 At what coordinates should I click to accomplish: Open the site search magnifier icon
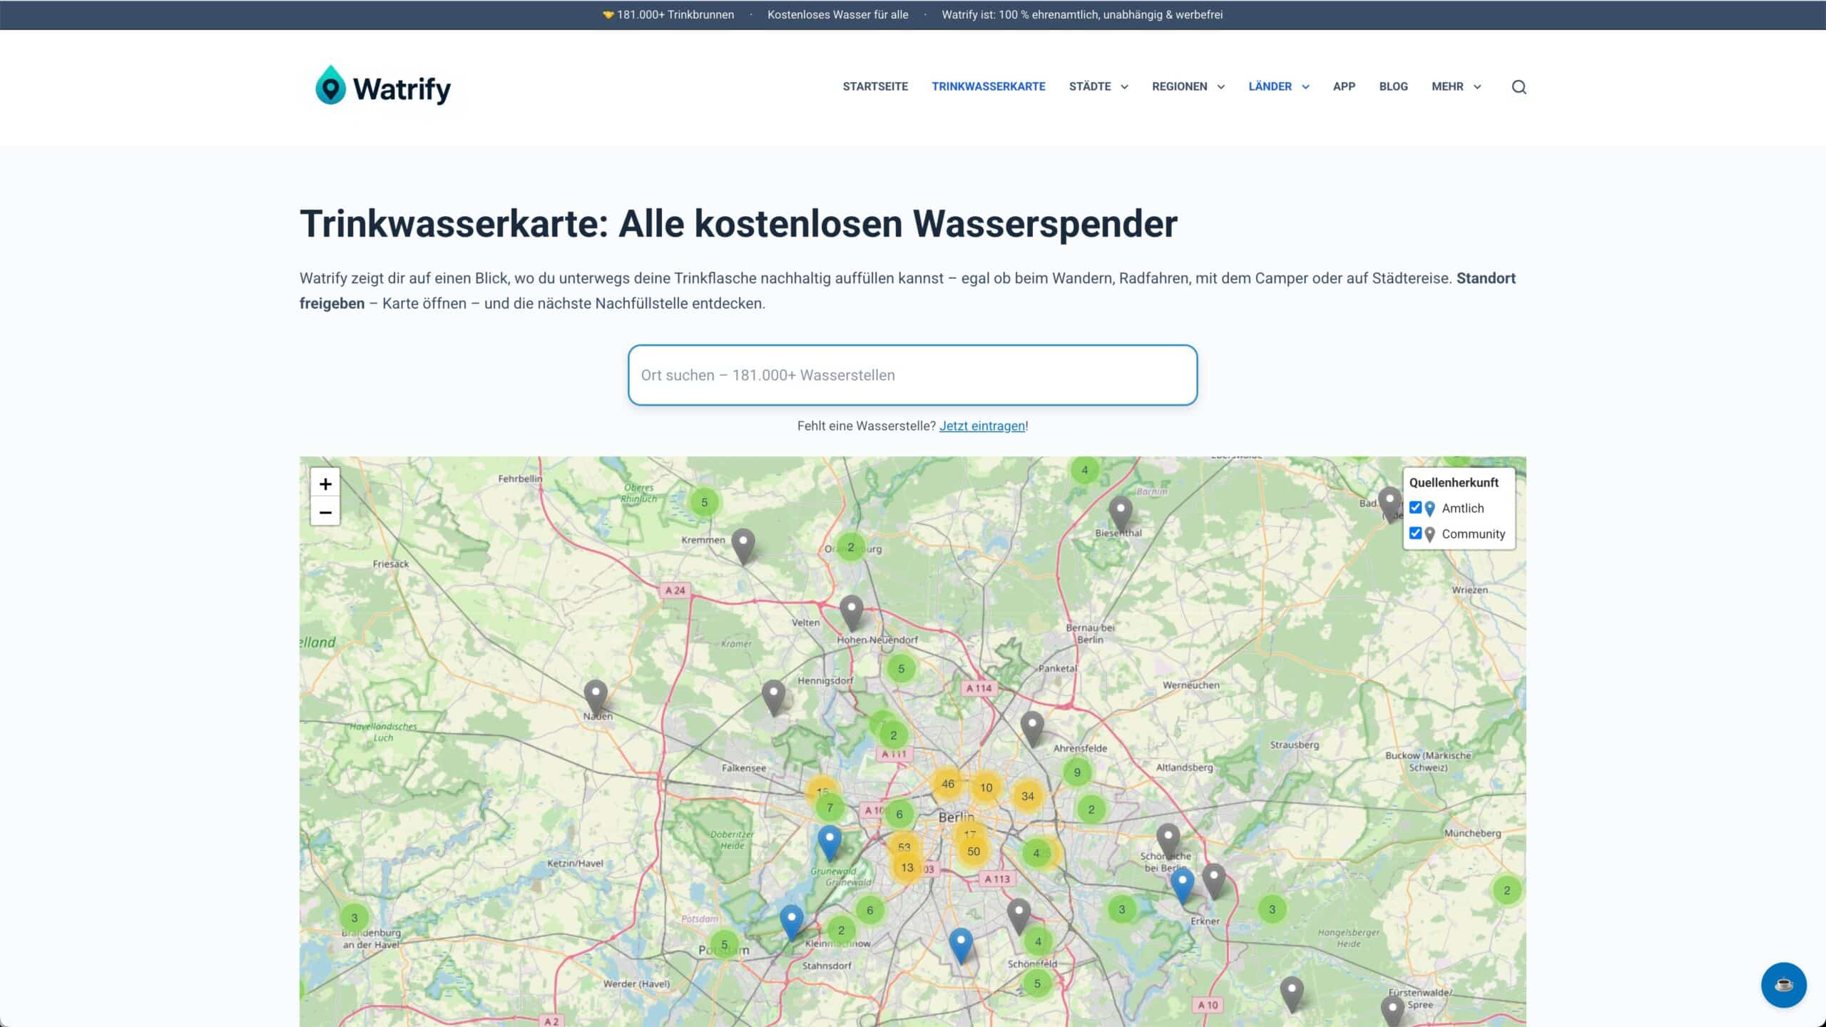[x=1519, y=87]
